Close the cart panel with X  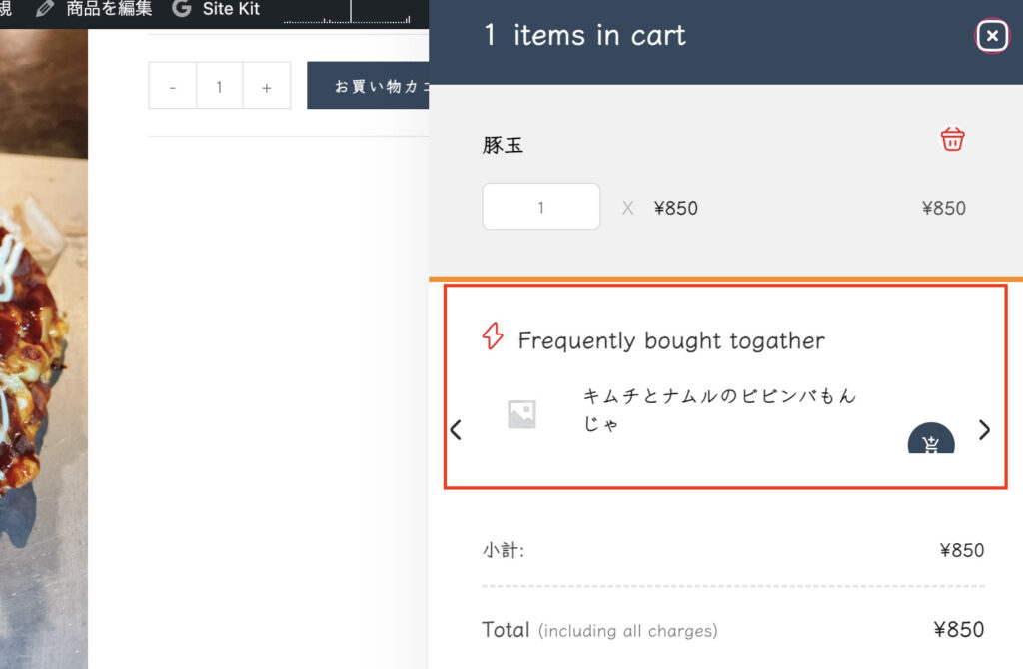coord(991,36)
